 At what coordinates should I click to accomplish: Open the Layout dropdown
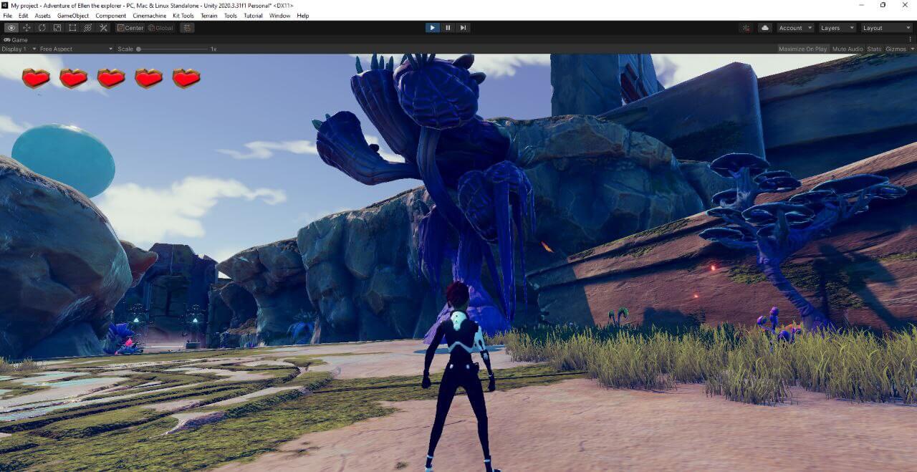point(886,28)
